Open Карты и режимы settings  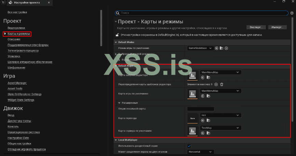(19, 34)
